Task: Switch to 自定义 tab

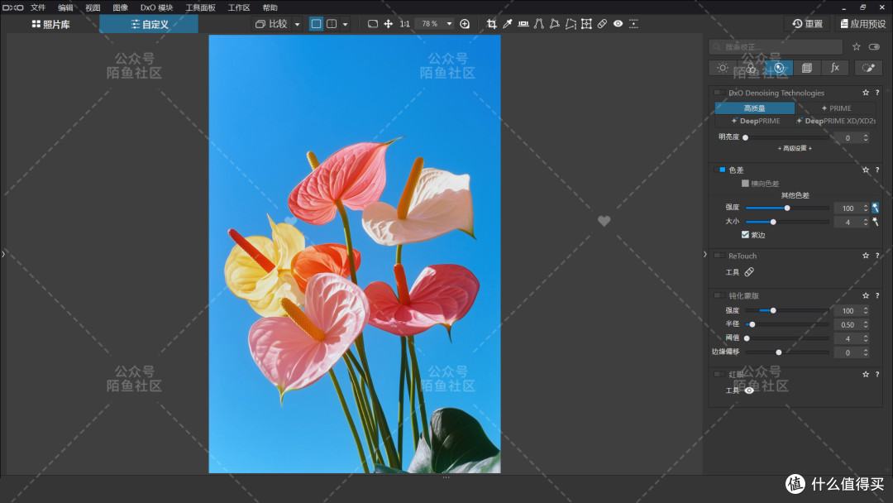Action: (149, 25)
